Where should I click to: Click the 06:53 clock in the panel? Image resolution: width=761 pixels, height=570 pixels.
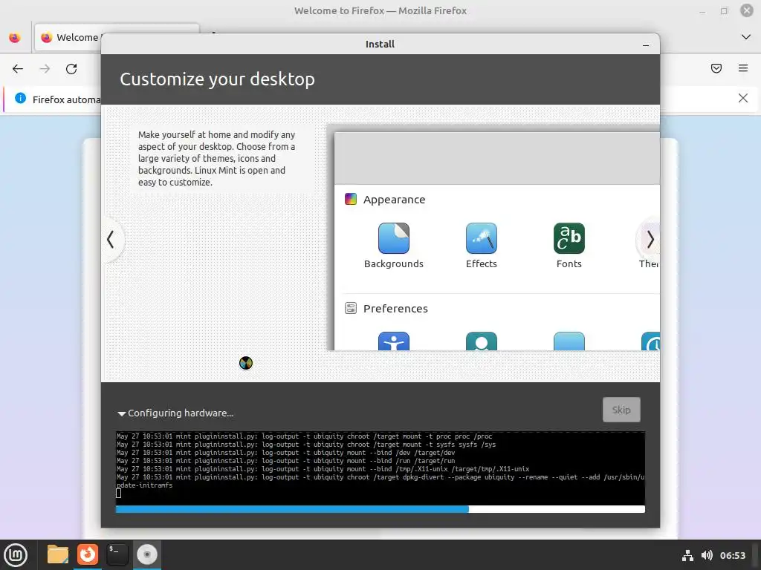732,555
